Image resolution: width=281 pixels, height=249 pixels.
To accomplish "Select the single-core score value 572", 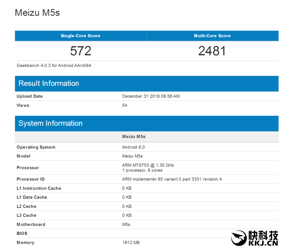I will click(81, 51).
